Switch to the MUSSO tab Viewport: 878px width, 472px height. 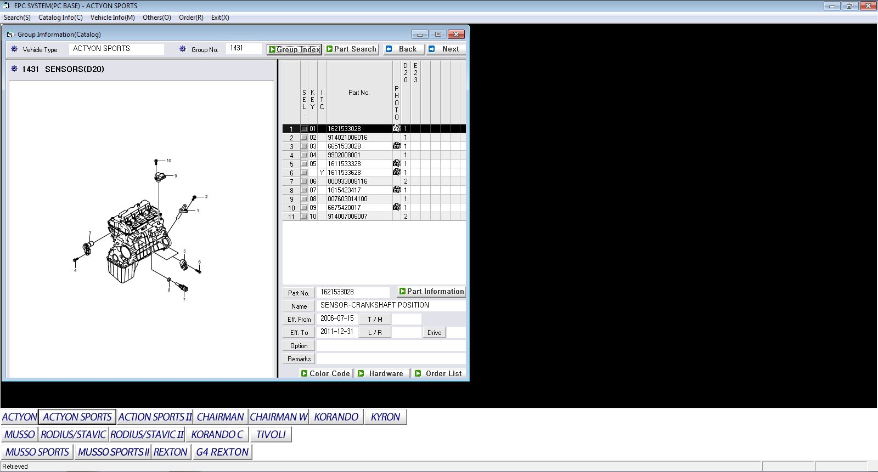tap(20, 435)
